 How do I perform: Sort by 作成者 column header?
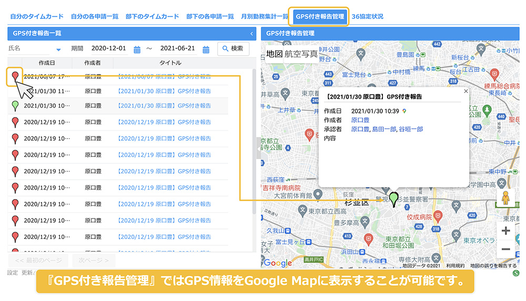click(x=93, y=63)
